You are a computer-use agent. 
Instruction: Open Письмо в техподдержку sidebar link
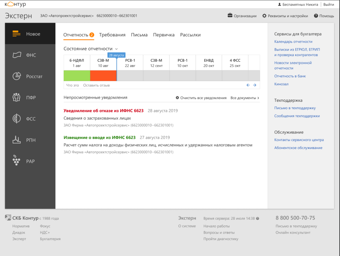coord(295,108)
